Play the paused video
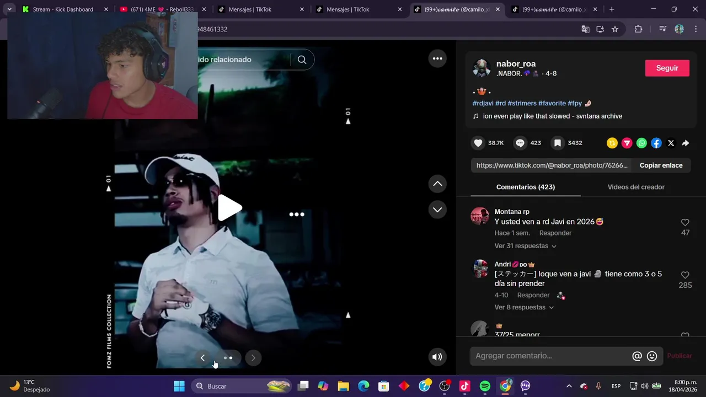 [229, 208]
